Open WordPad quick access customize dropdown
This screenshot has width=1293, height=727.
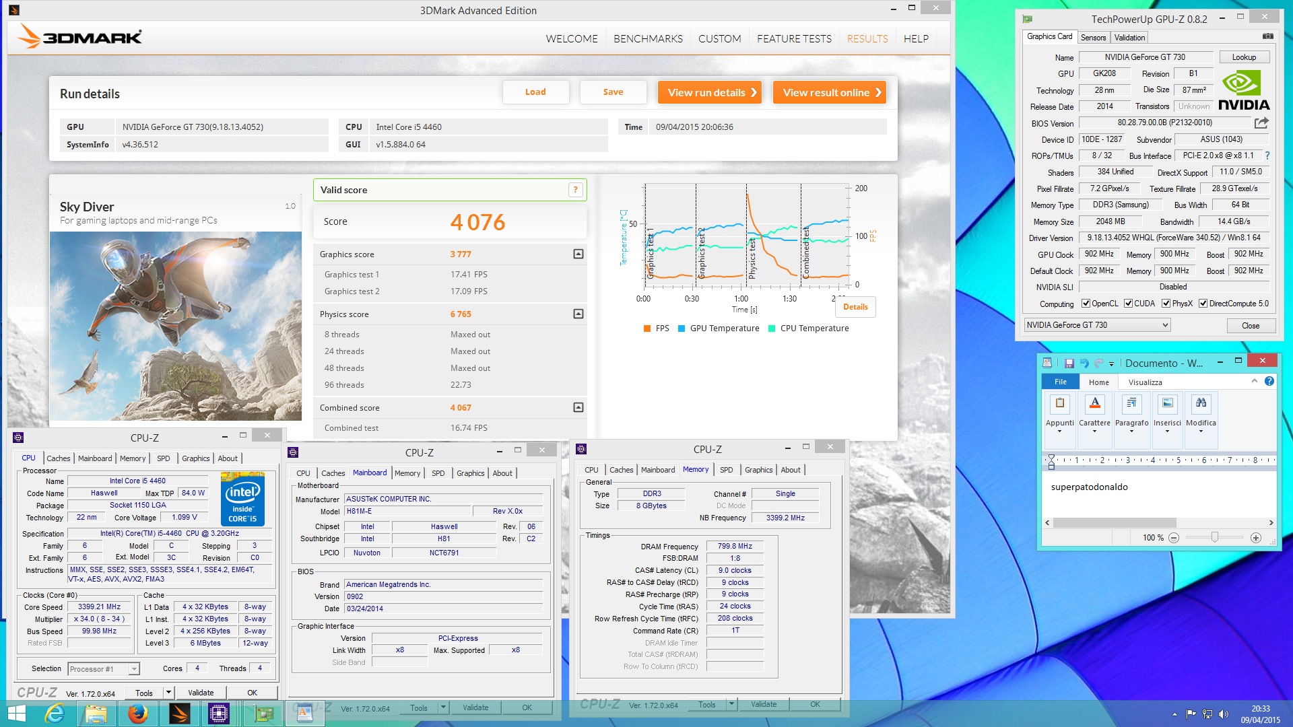pyautogui.click(x=1111, y=363)
